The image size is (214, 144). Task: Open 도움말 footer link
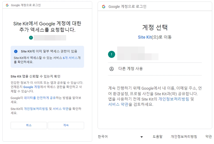157,137
